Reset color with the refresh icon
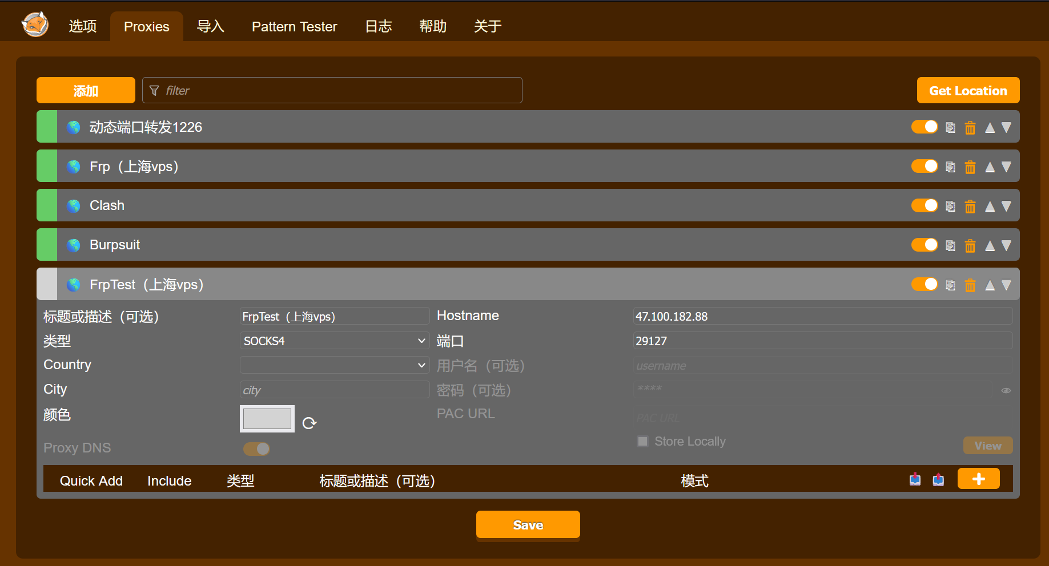 tap(310, 423)
